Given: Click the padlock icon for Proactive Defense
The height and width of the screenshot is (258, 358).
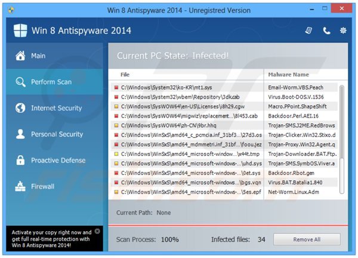Looking at the screenshot, I should [x=20, y=160].
